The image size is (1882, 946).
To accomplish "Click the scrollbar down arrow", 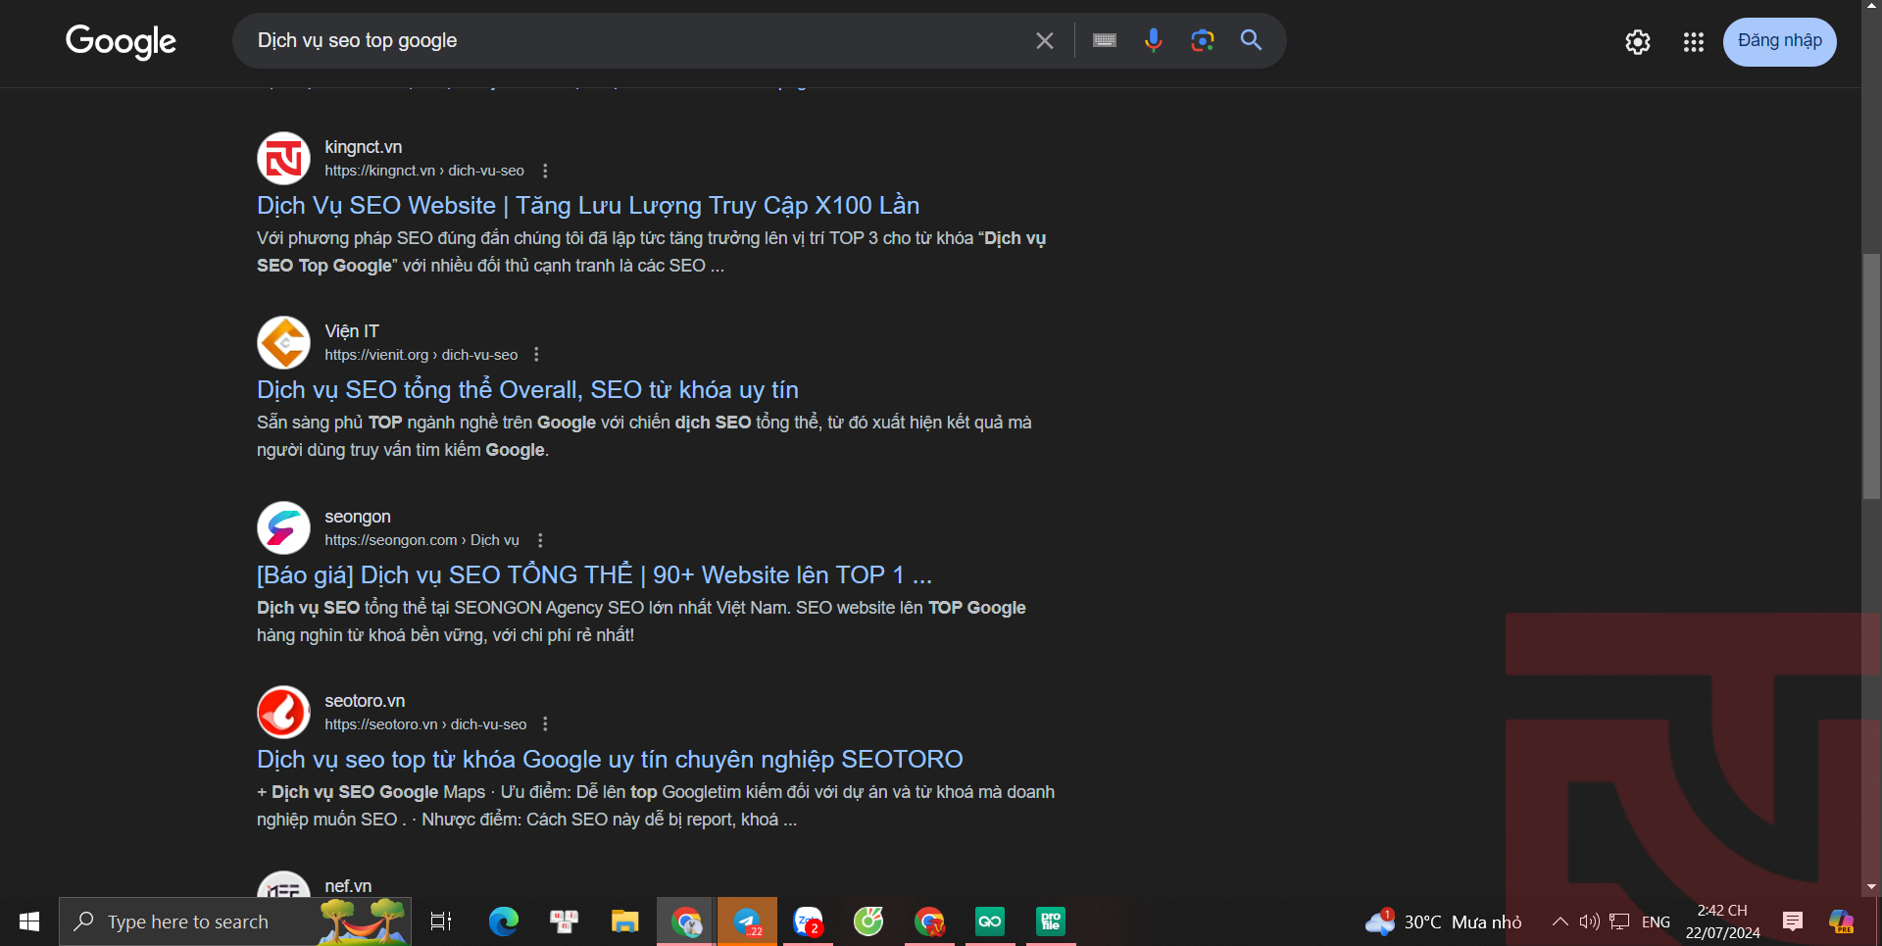I will pyautogui.click(x=1871, y=886).
